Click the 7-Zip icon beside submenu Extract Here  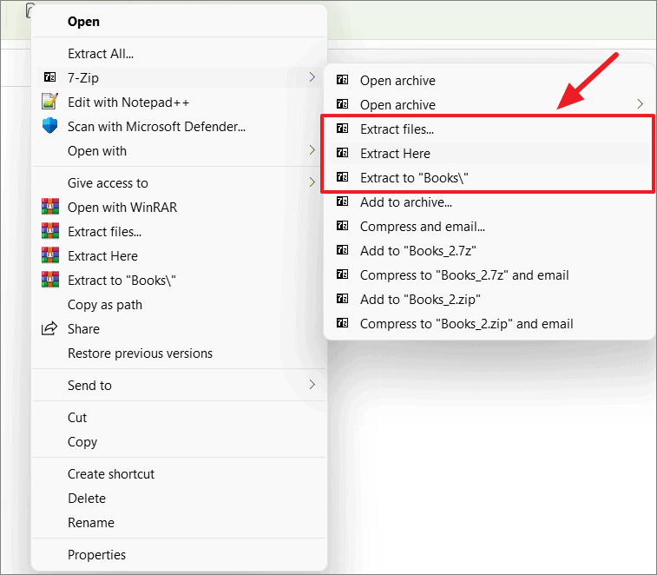[x=342, y=153]
